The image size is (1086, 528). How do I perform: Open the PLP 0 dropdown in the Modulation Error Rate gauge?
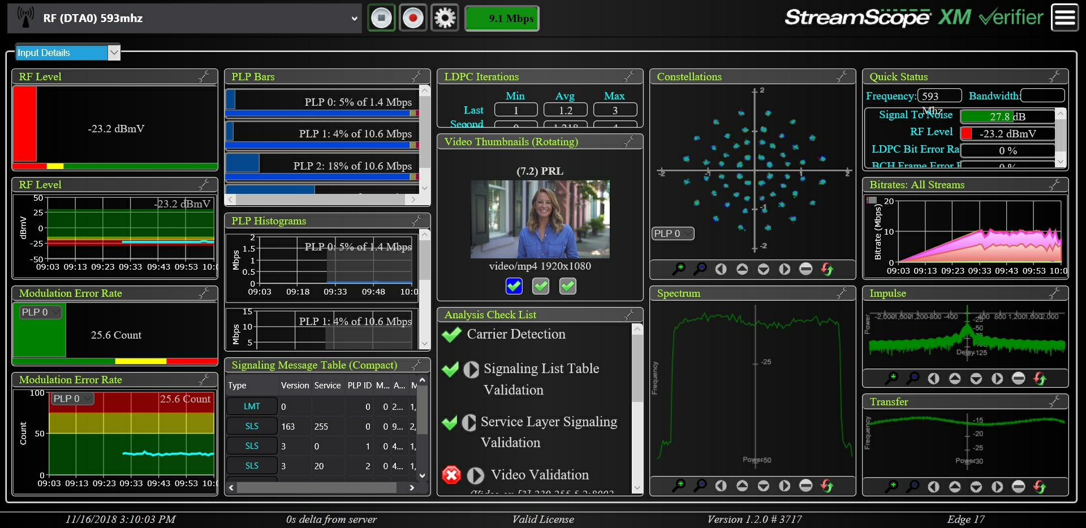coord(41,312)
